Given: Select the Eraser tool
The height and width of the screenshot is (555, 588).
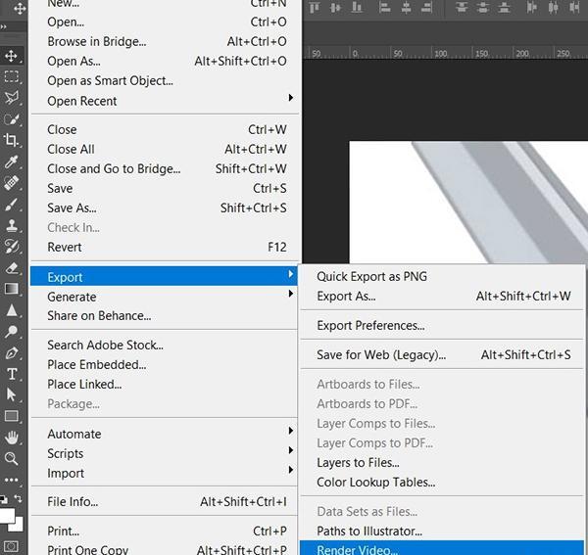Looking at the screenshot, I should [11, 268].
